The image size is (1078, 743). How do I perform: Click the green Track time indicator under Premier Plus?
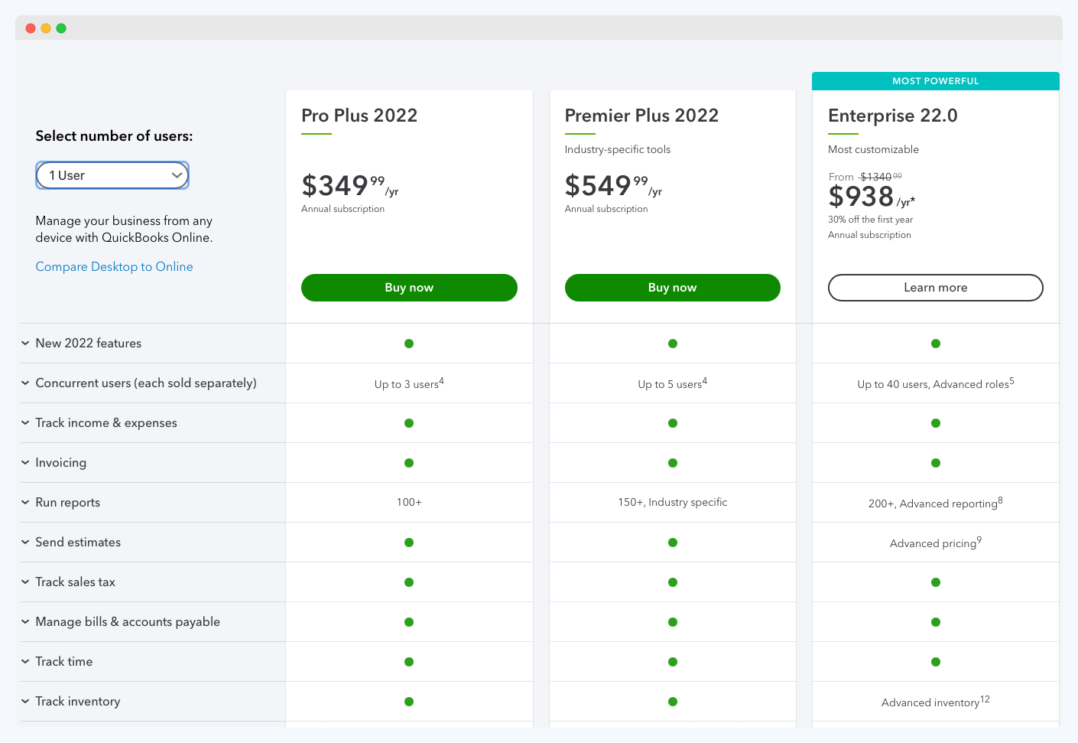click(x=672, y=662)
